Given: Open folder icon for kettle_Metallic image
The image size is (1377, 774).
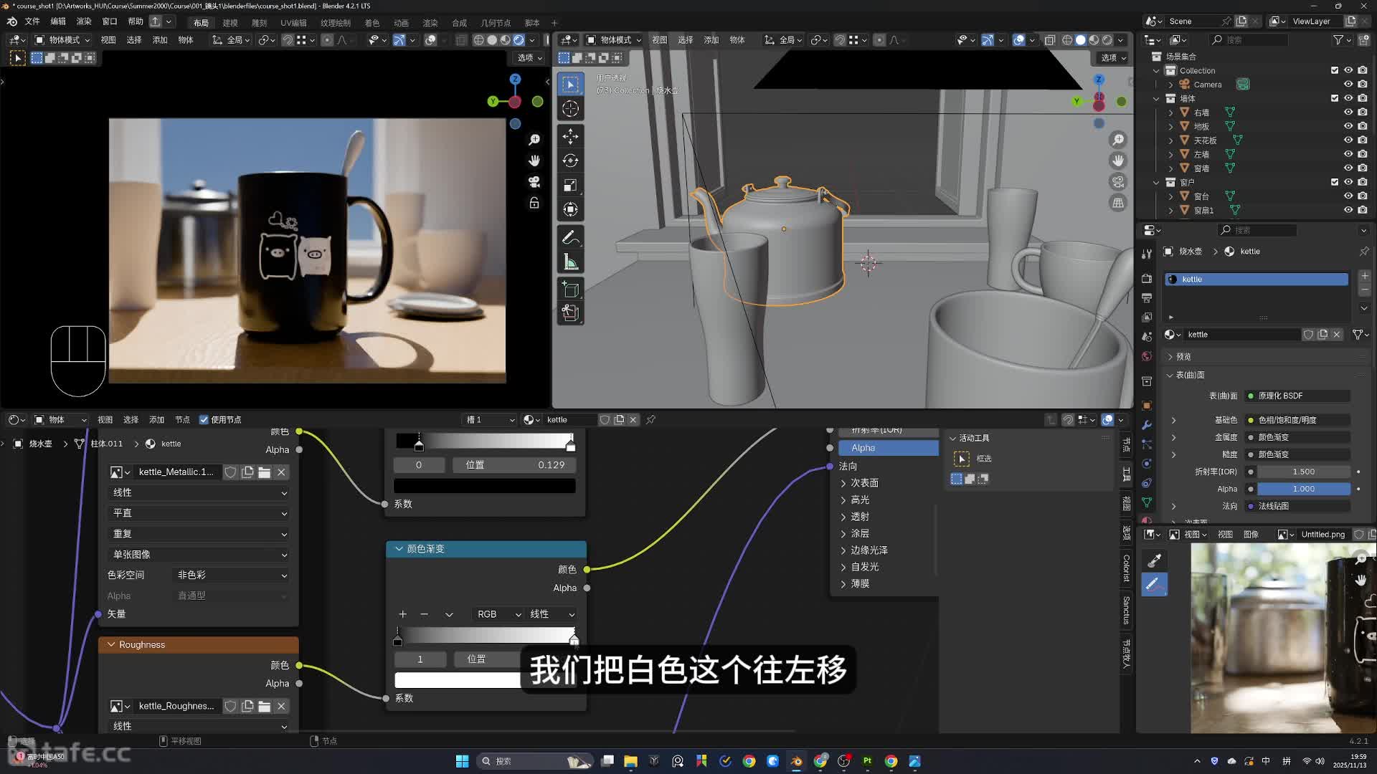Looking at the screenshot, I should coord(264,472).
